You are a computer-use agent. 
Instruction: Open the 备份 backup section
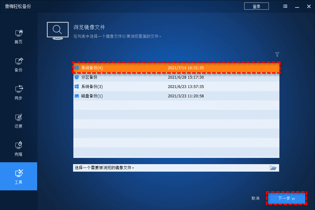[x=18, y=65]
